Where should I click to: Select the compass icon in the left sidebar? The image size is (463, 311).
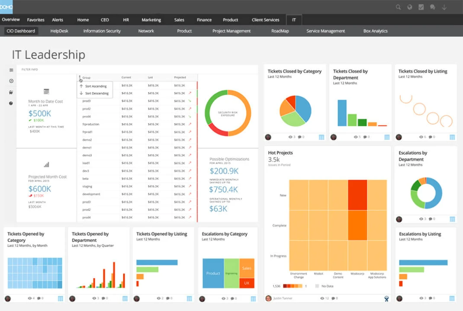(x=10, y=81)
